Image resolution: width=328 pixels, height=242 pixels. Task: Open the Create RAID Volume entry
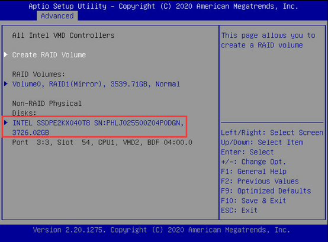click(x=49, y=55)
